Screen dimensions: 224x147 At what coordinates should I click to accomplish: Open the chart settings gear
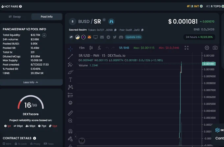point(207,48)
